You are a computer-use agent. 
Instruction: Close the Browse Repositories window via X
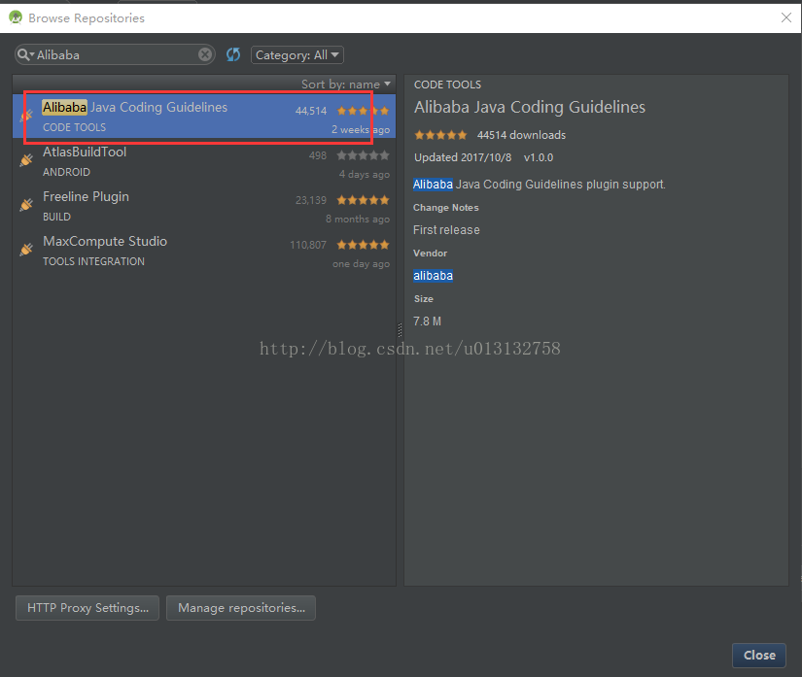click(x=786, y=17)
